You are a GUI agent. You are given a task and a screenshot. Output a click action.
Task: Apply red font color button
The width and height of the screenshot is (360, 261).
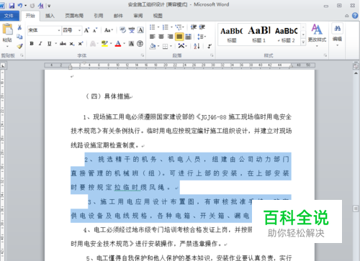coord(118,44)
